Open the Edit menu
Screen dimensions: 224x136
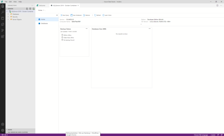tap(10, 2)
